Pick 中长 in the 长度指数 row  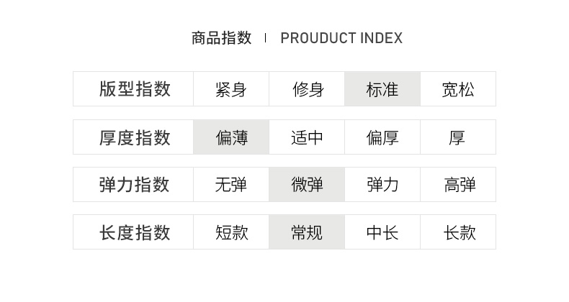[x=382, y=232]
